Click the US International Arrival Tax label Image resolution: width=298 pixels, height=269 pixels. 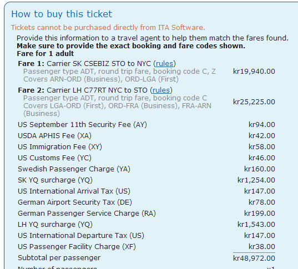tap(74, 191)
